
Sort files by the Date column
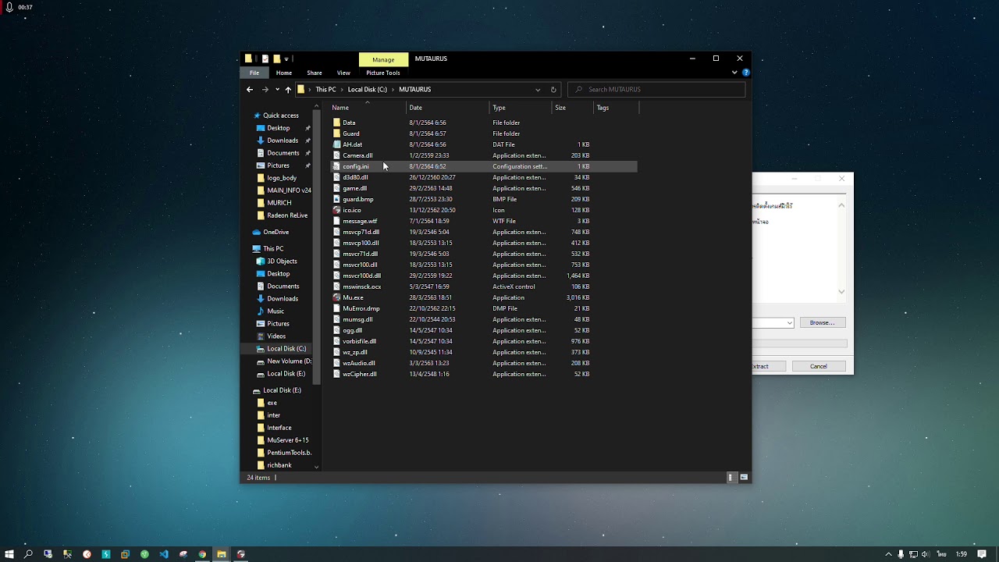click(448, 108)
